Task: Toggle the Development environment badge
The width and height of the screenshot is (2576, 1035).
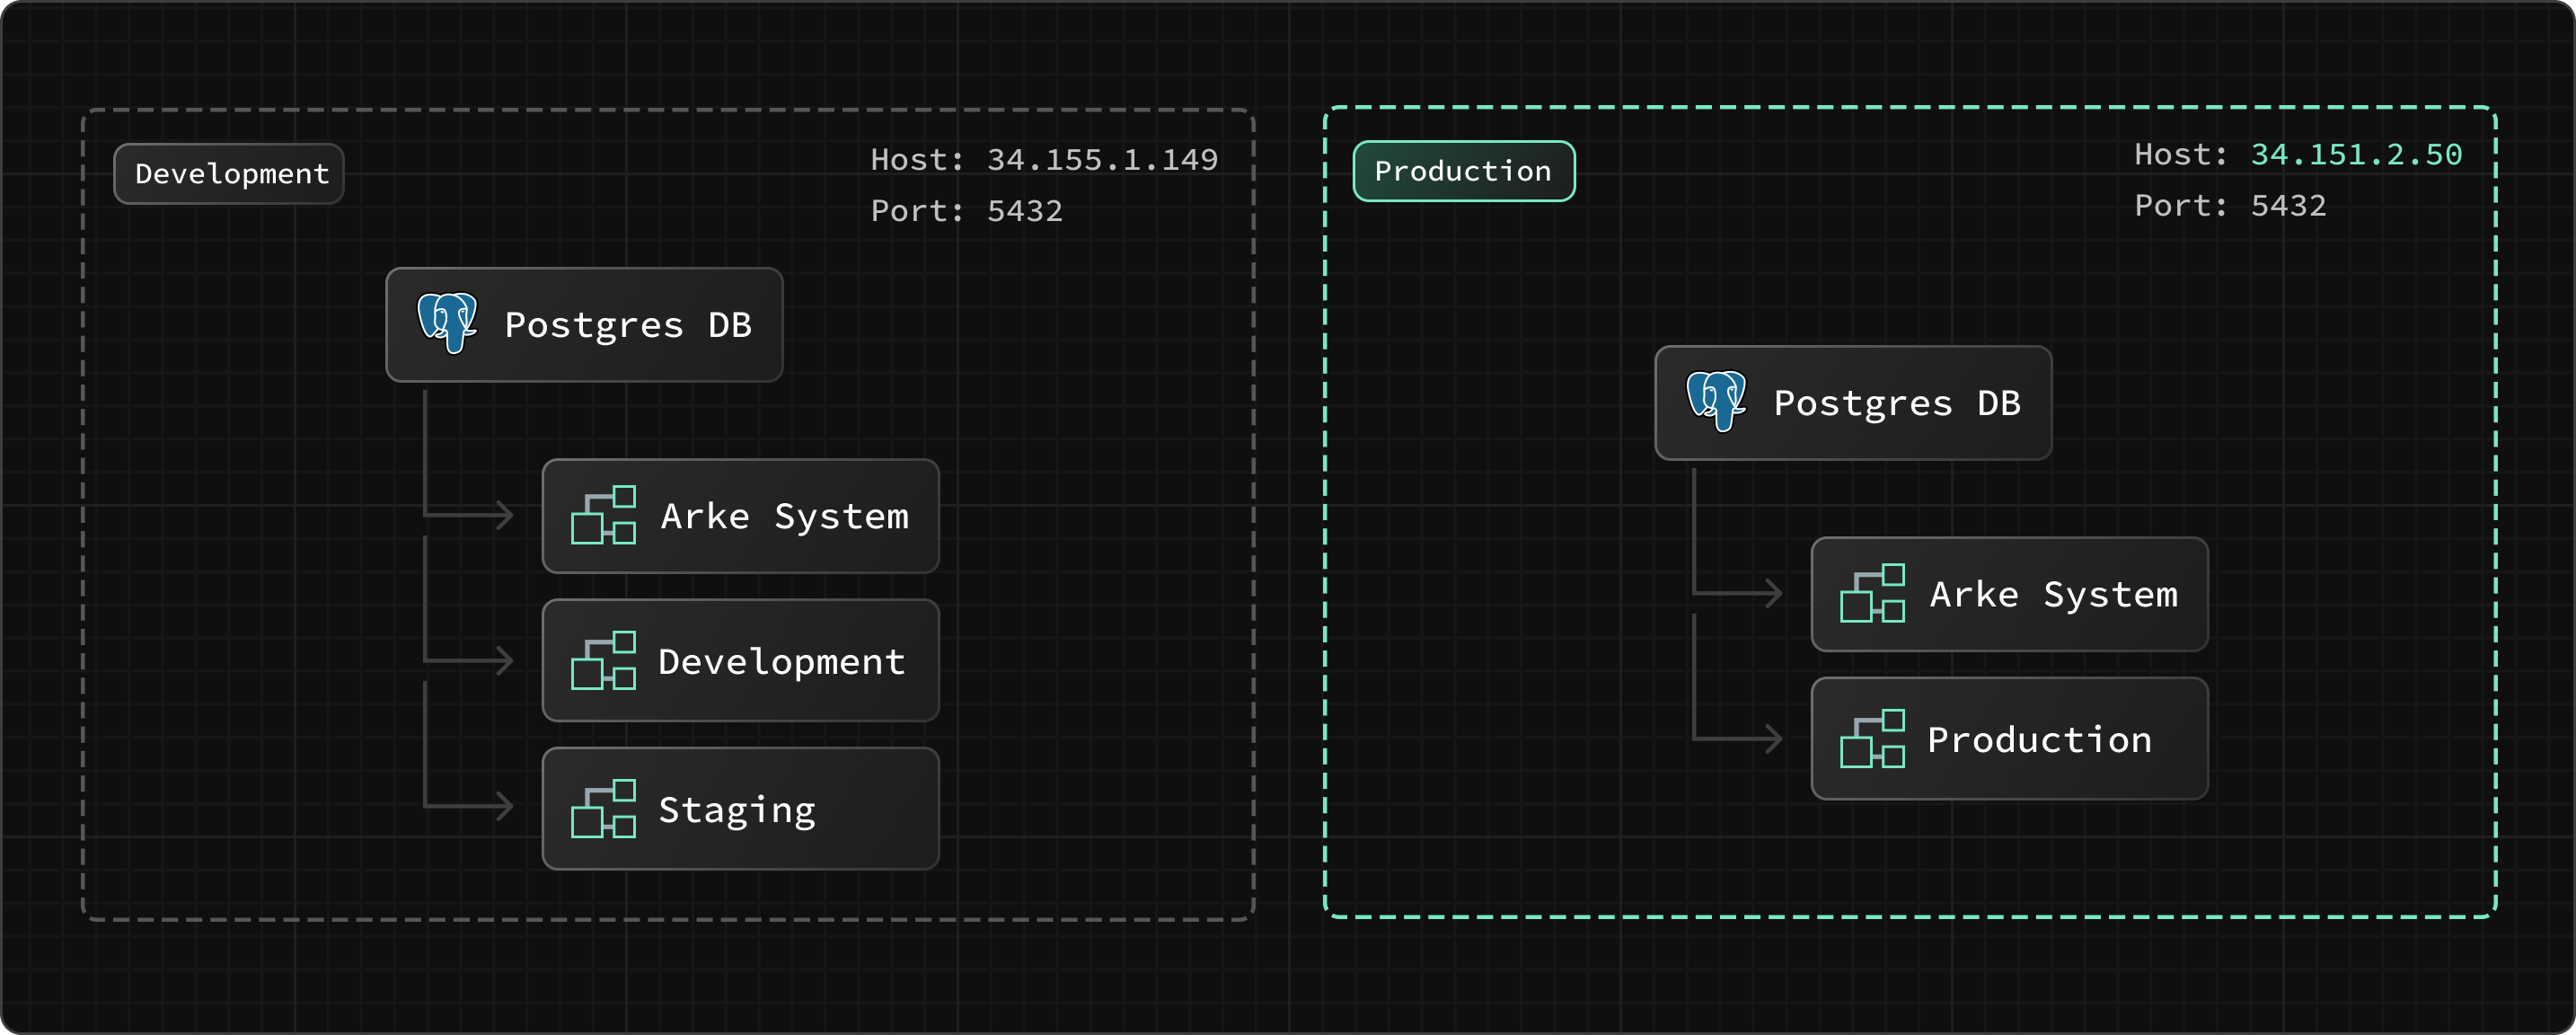Action: (229, 173)
